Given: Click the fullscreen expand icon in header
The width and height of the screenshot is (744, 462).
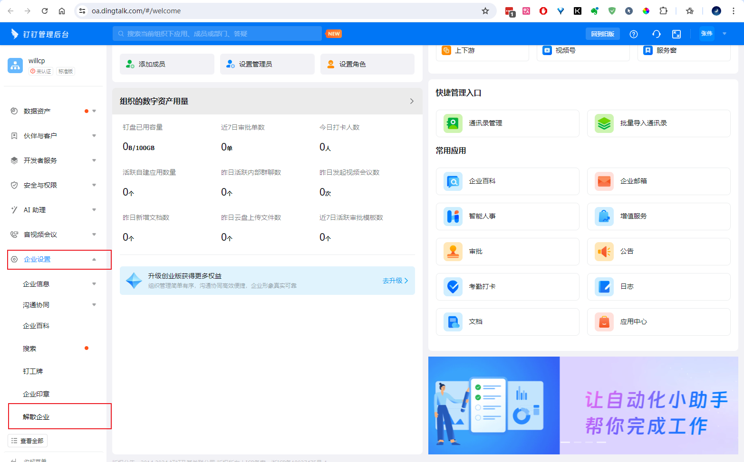Looking at the screenshot, I should 676,34.
